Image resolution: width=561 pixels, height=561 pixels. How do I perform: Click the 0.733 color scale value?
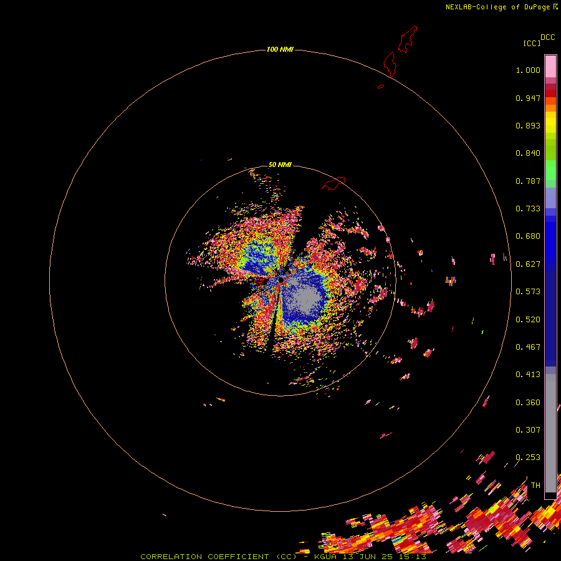pos(528,209)
